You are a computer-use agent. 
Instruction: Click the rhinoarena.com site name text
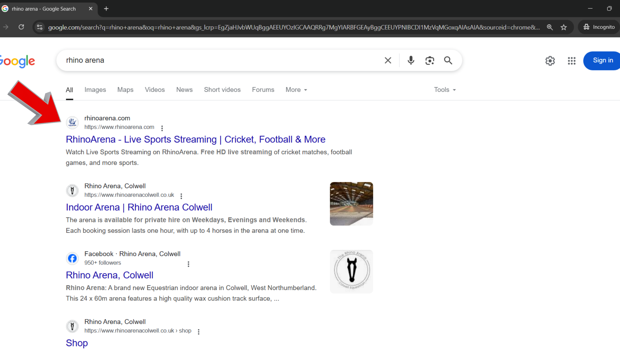pyautogui.click(x=107, y=118)
